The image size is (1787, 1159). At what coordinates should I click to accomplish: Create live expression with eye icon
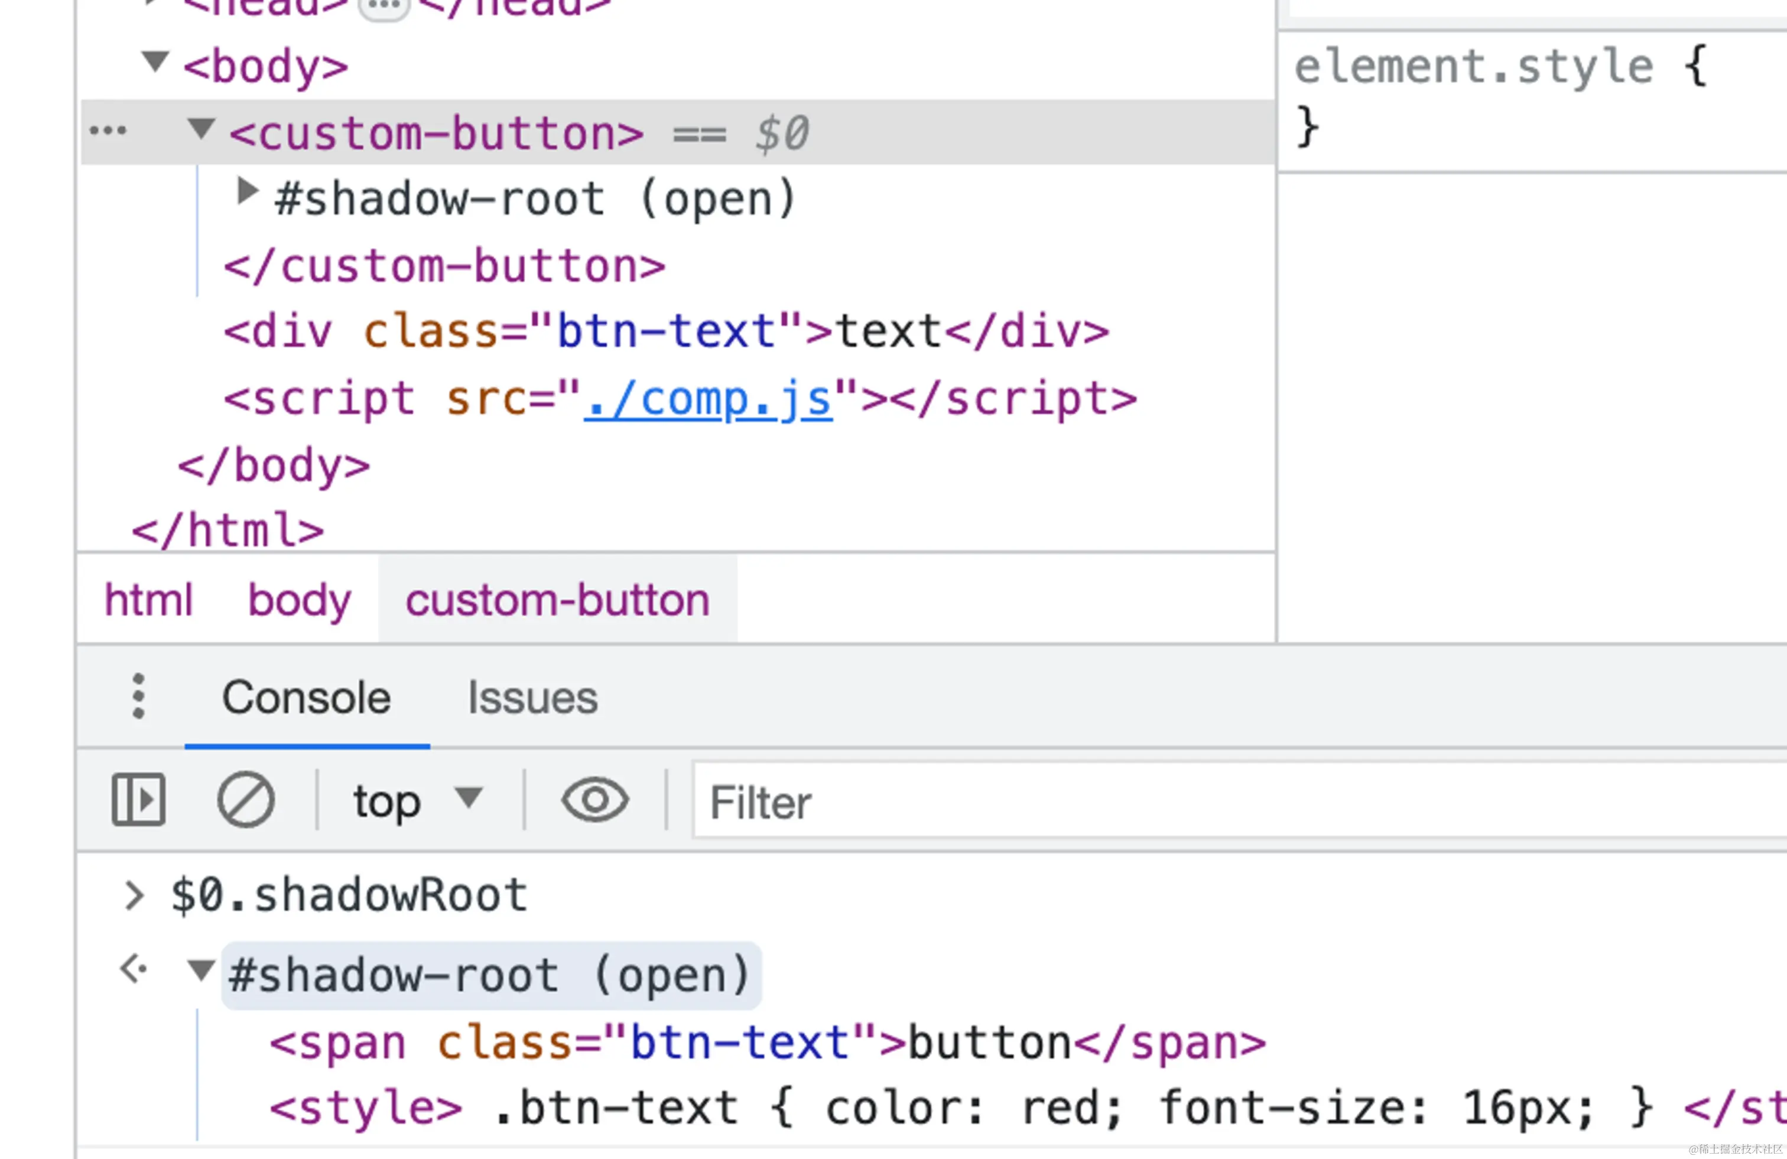tap(594, 799)
